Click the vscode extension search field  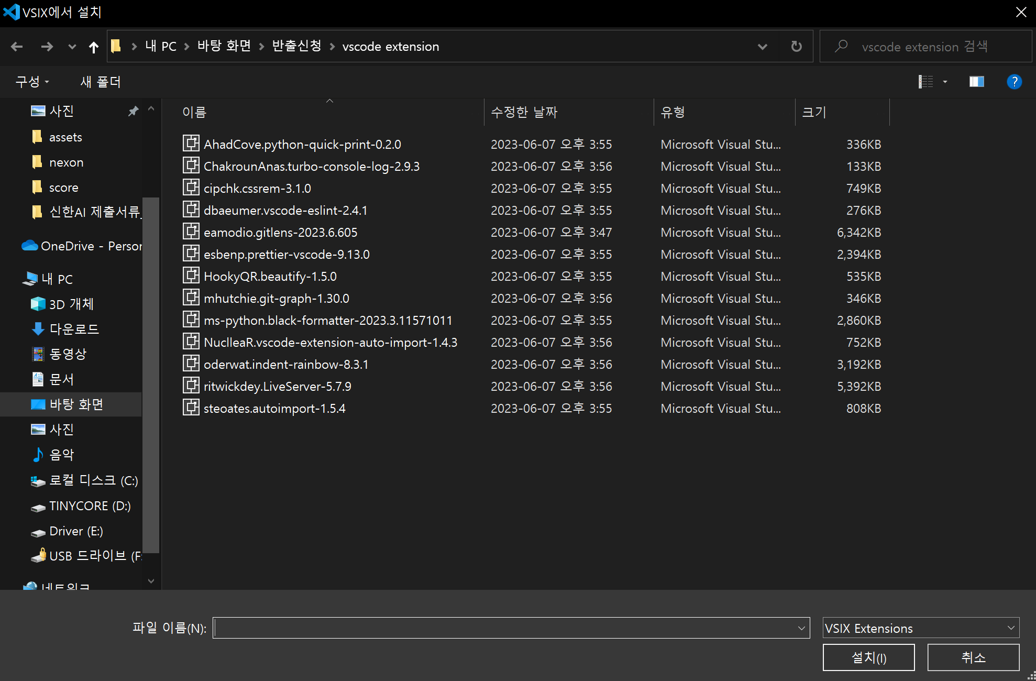pyautogui.click(x=925, y=47)
